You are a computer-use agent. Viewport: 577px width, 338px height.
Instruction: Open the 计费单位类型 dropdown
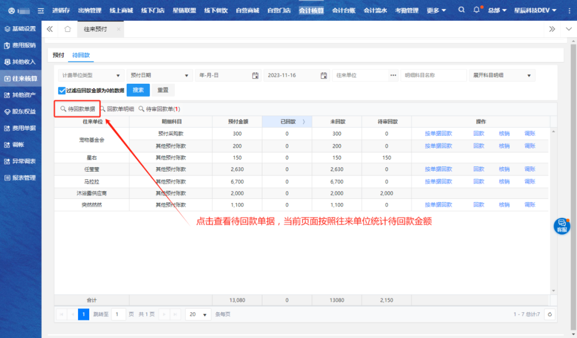tap(90, 76)
